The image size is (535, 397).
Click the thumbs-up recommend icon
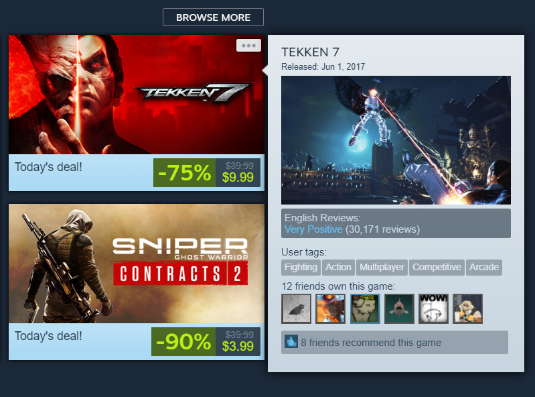click(291, 341)
